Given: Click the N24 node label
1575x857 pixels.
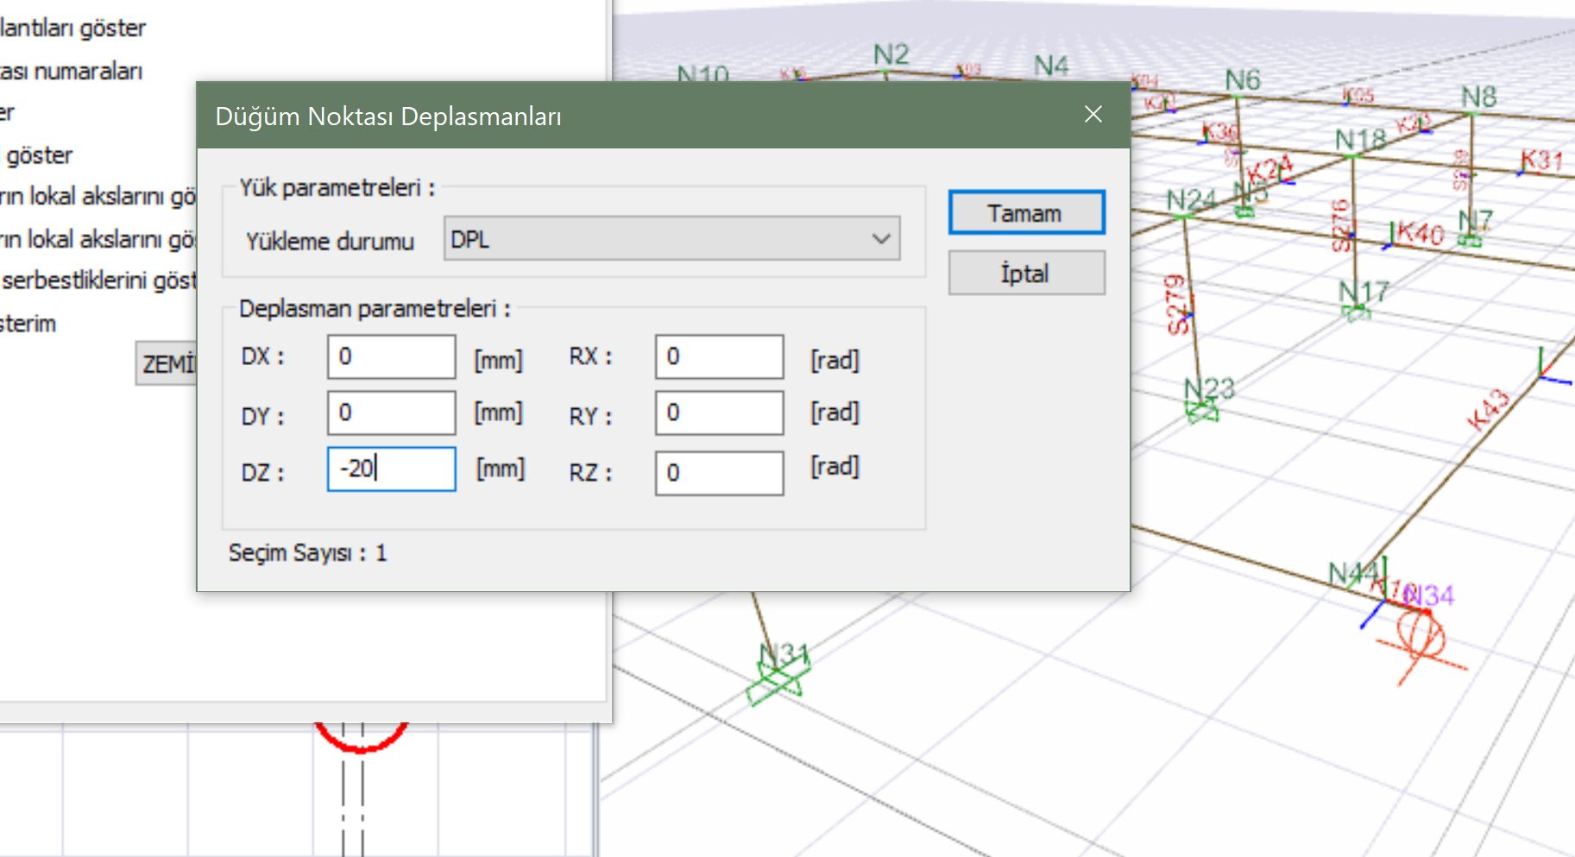Looking at the screenshot, I should [x=1191, y=200].
